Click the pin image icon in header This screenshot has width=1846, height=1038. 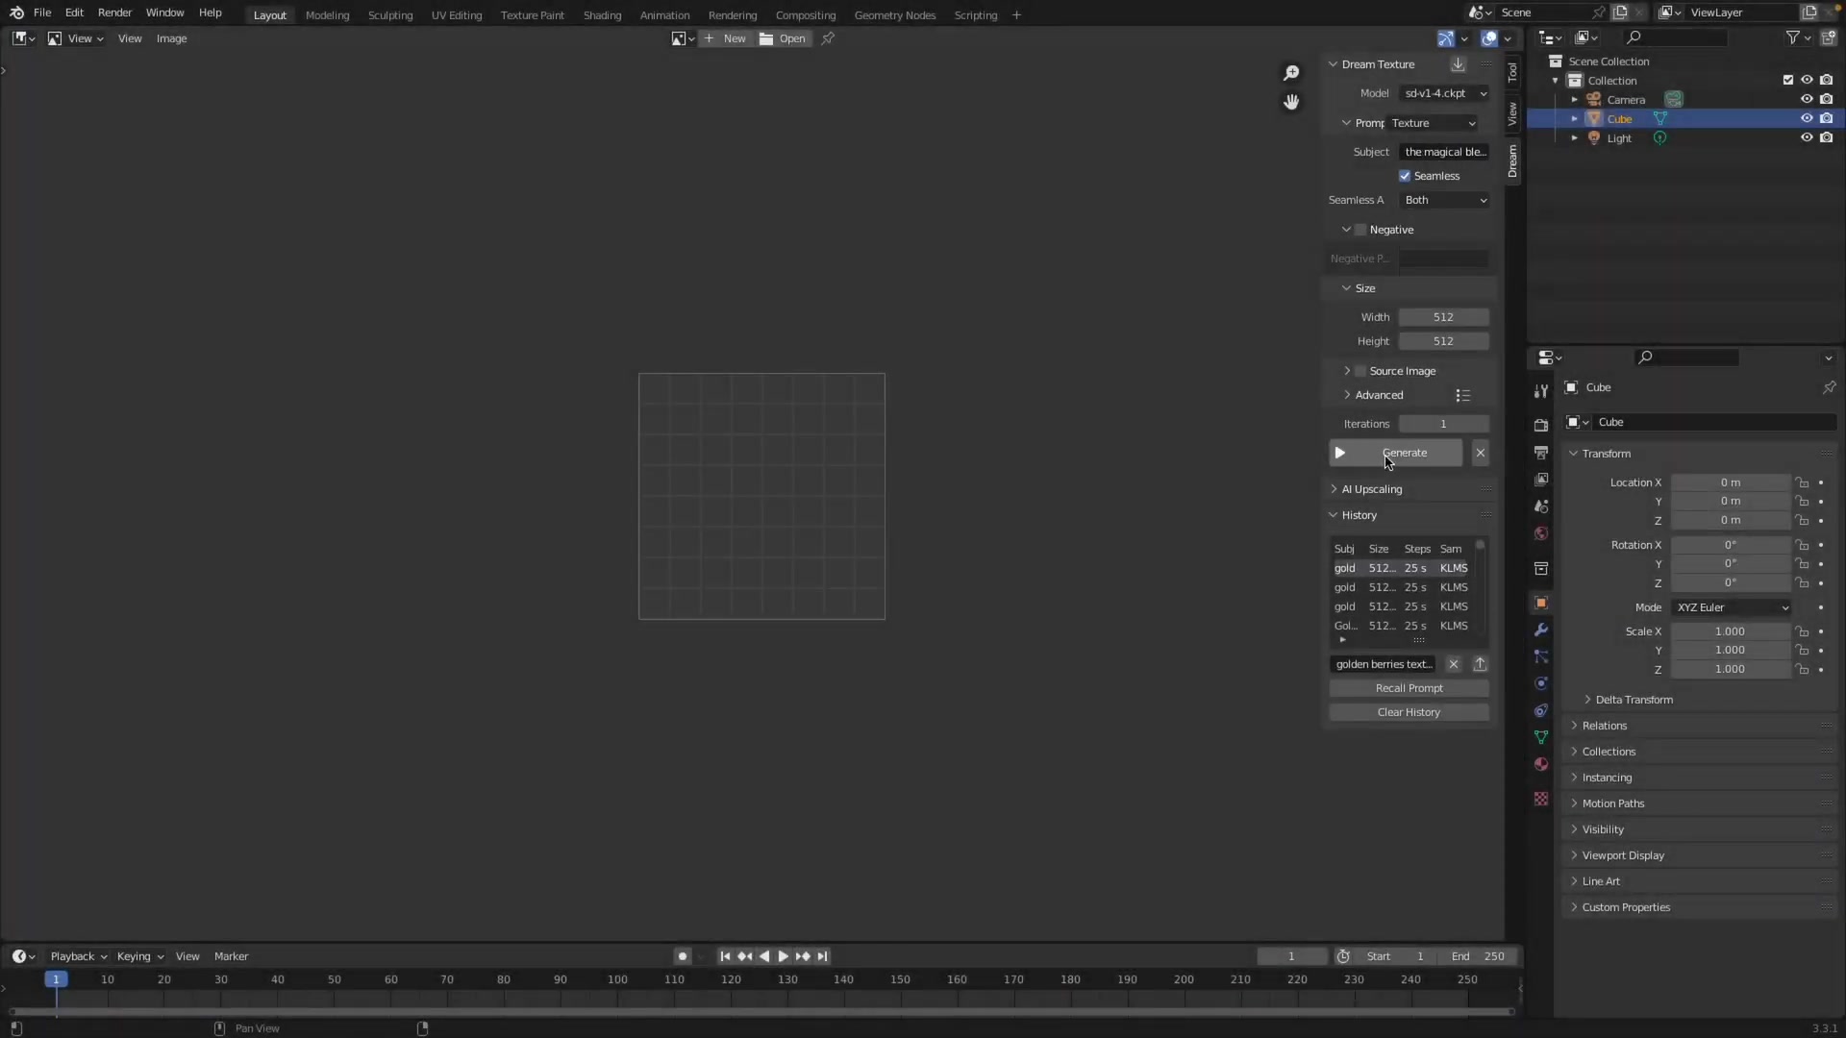(828, 38)
